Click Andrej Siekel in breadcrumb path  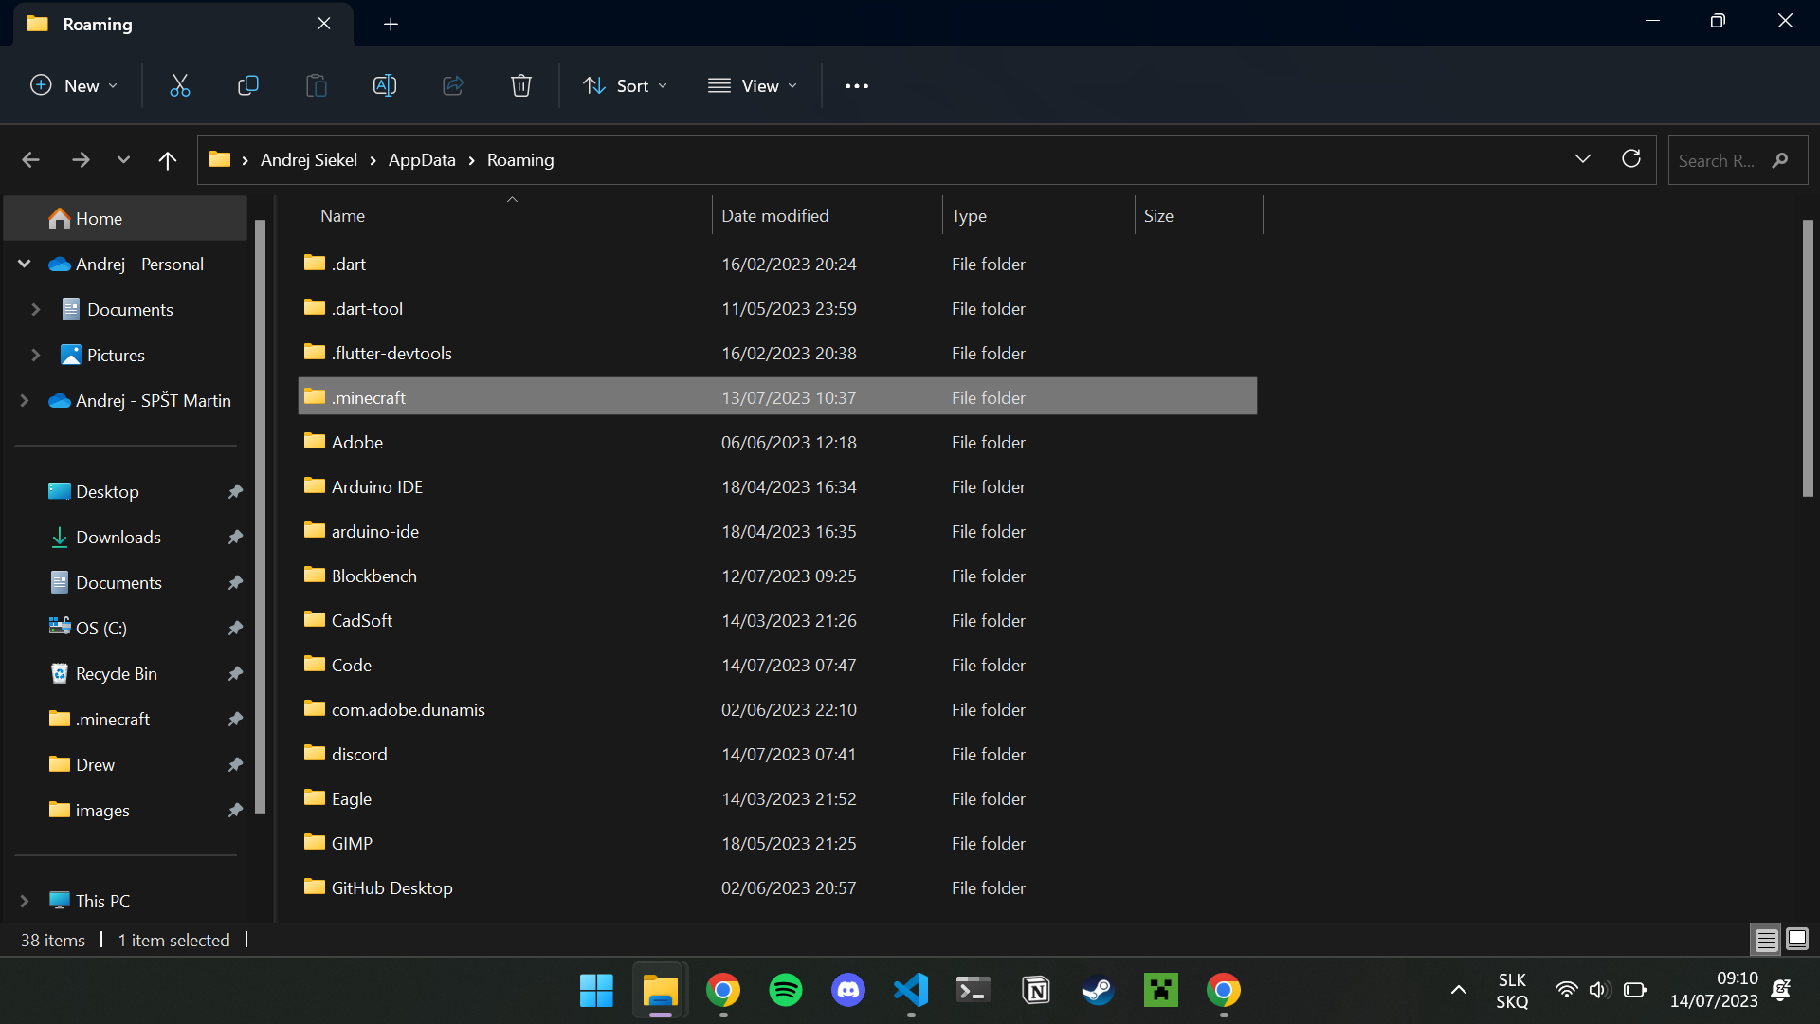309,160
